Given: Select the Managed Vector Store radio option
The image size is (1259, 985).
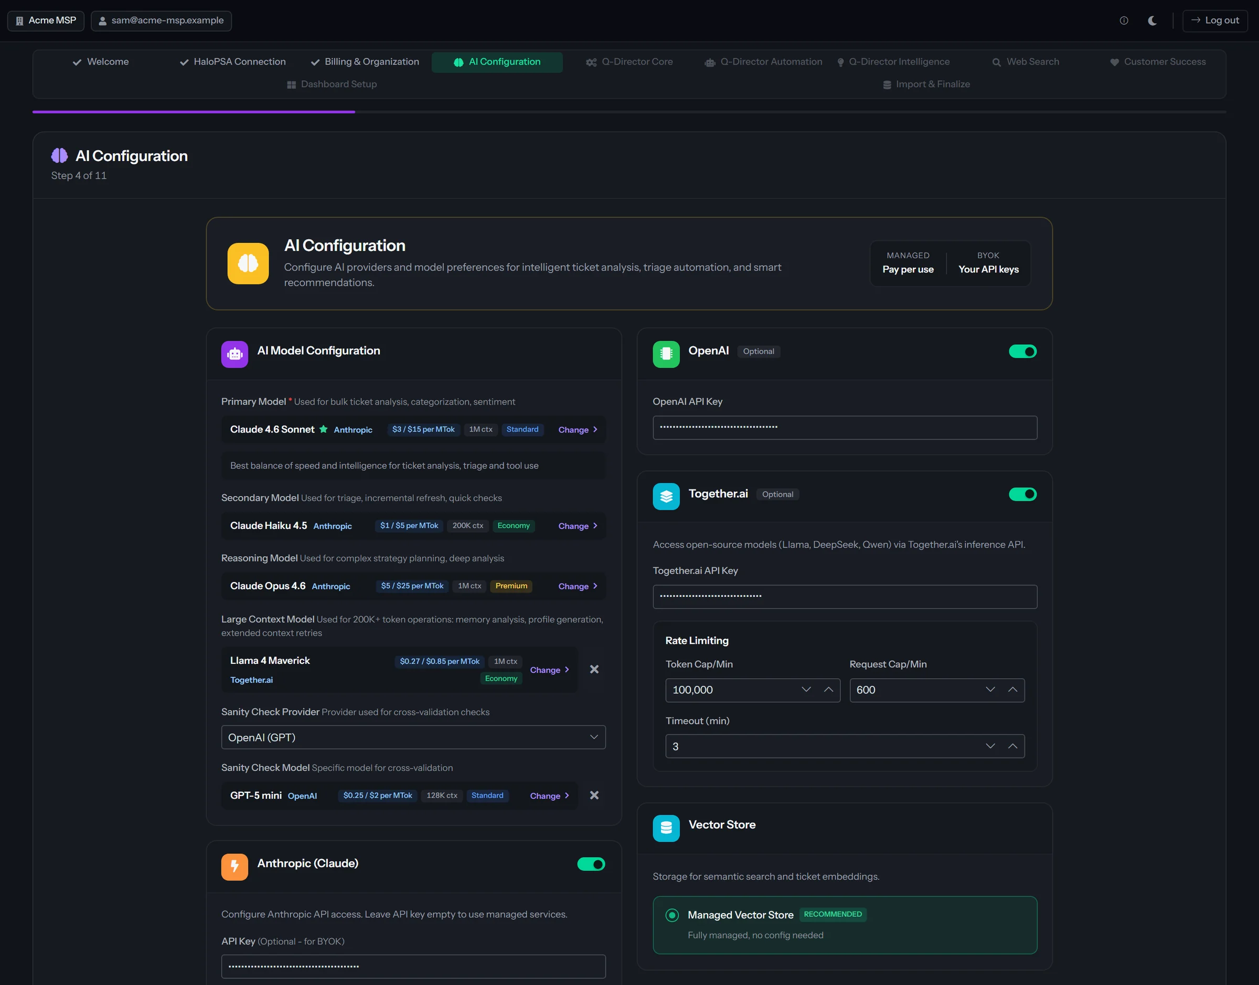Looking at the screenshot, I should point(671,915).
